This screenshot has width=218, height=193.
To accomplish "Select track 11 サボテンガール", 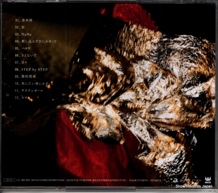I will [x=29, y=90].
